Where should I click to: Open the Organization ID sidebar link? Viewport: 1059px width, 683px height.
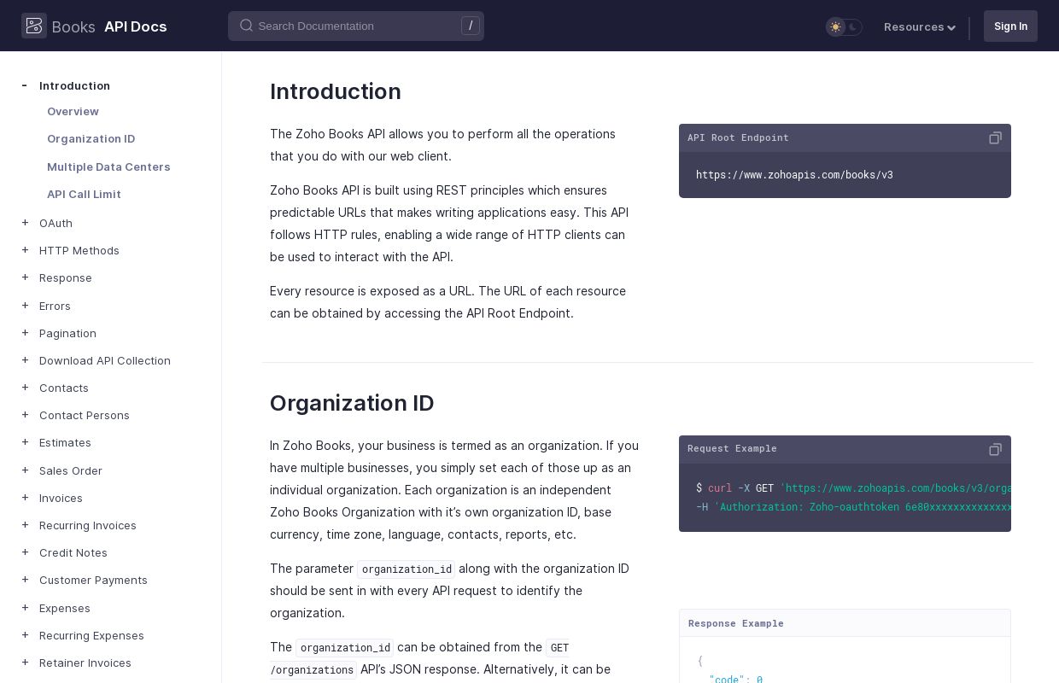(x=91, y=138)
